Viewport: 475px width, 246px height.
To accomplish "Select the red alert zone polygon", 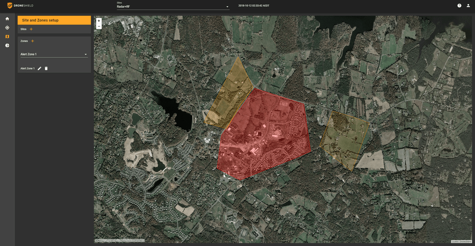I will 264,135.
